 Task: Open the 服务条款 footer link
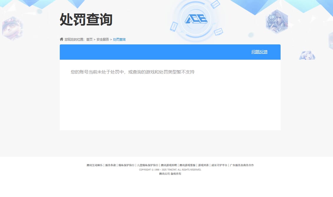tap(110, 165)
